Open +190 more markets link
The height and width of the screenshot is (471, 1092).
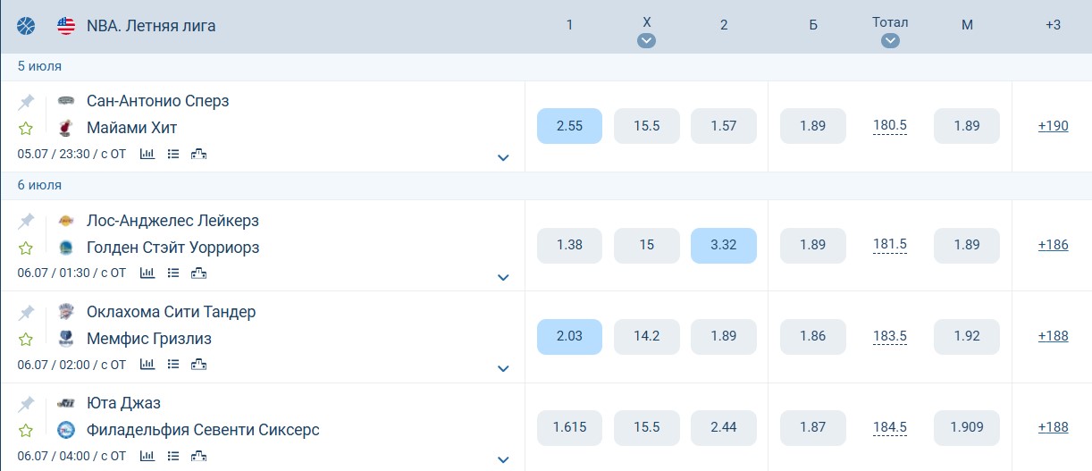point(1053,126)
